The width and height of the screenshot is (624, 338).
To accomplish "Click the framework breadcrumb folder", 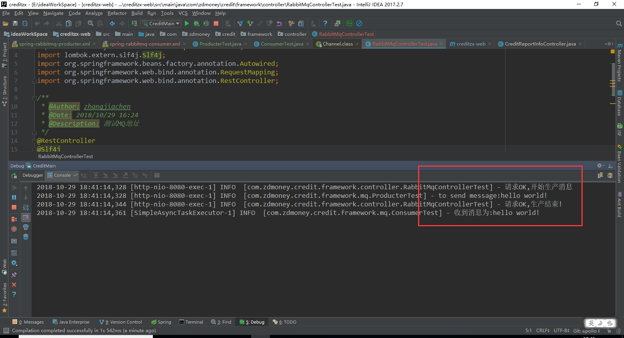I will [256, 34].
